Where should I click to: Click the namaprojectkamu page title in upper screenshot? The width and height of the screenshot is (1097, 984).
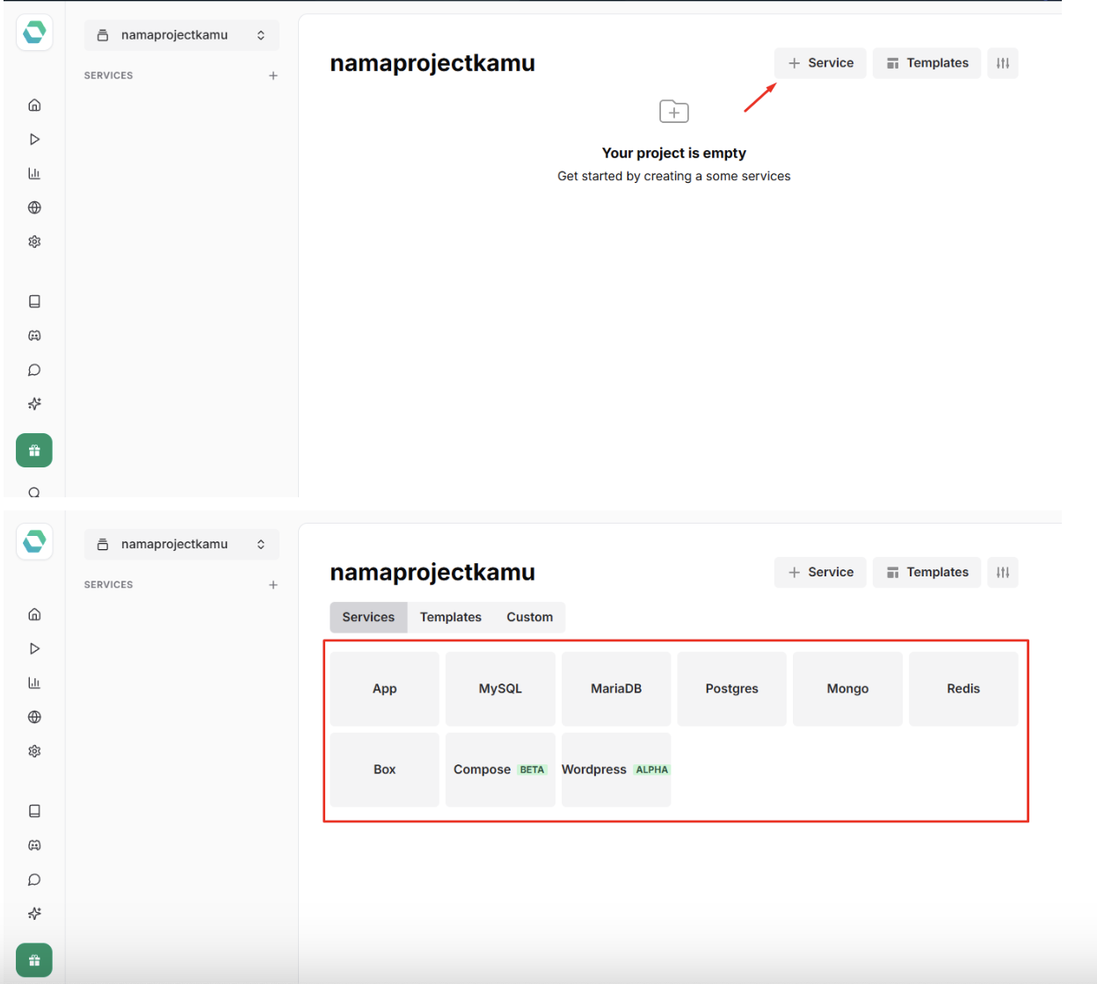coord(432,63)
